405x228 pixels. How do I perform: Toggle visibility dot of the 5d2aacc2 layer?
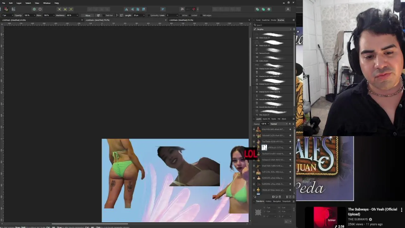[x=290, y=160]
